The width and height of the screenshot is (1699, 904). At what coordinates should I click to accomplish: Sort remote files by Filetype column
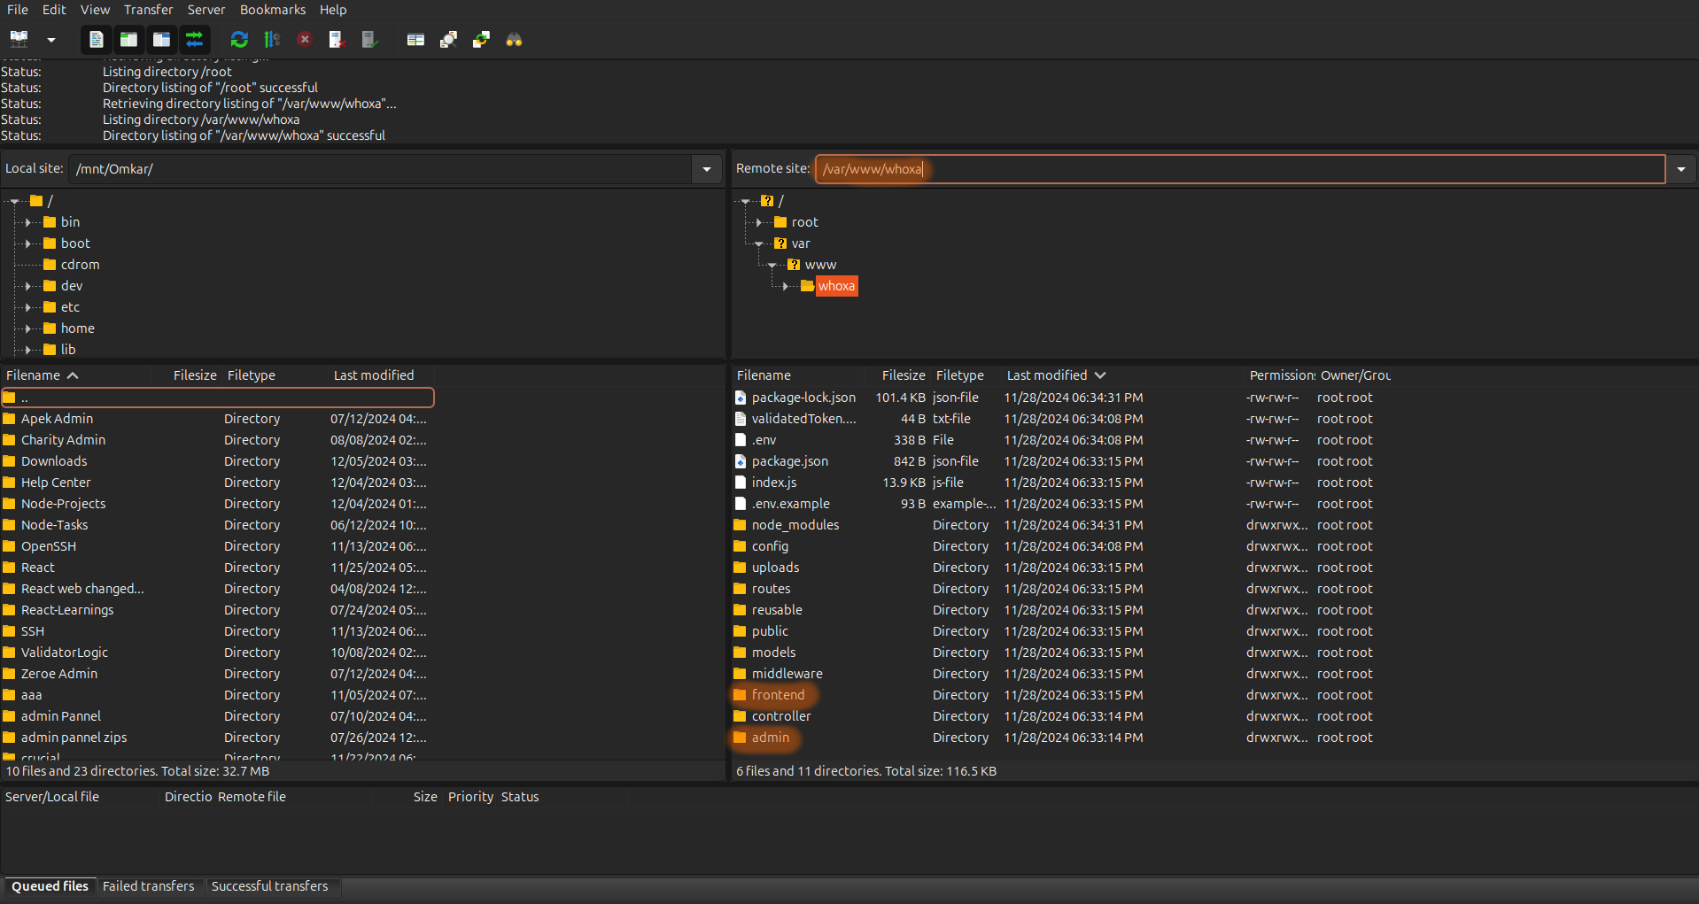pyautogui.click(x=960, y=375)
